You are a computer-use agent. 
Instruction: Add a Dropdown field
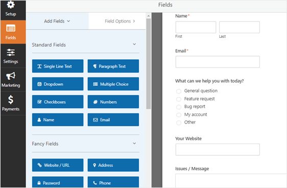58,84
